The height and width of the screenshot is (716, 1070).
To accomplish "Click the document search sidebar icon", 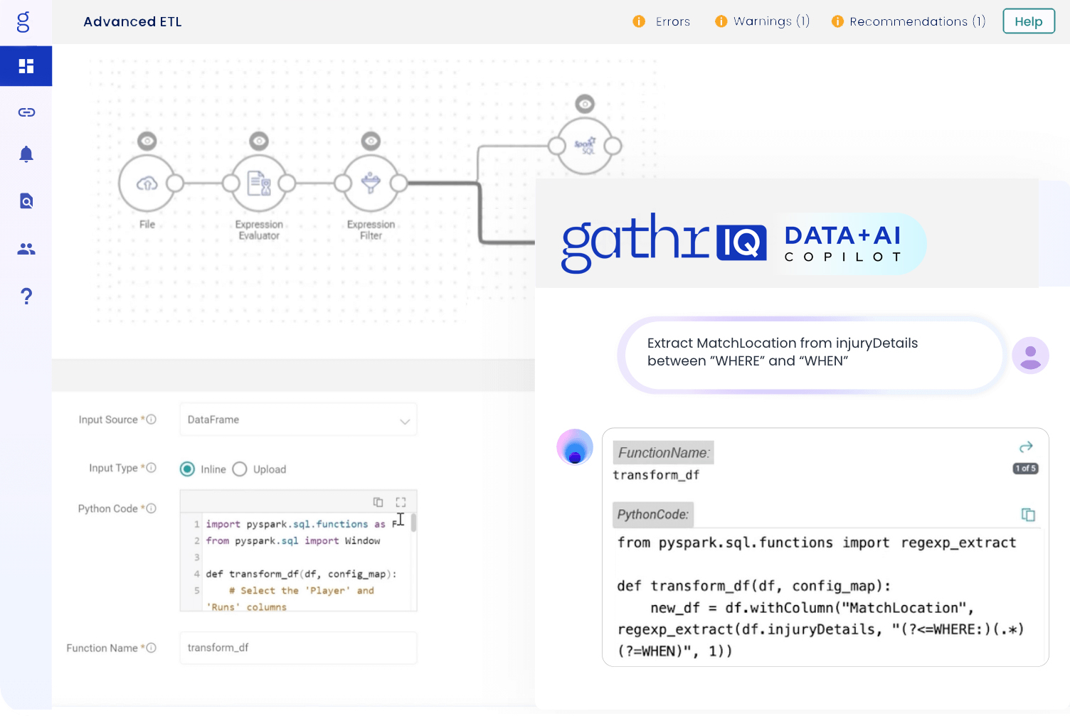I will 26,201.
